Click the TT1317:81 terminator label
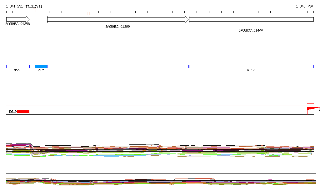The image size is (320, 191). [x=34, y=7]
